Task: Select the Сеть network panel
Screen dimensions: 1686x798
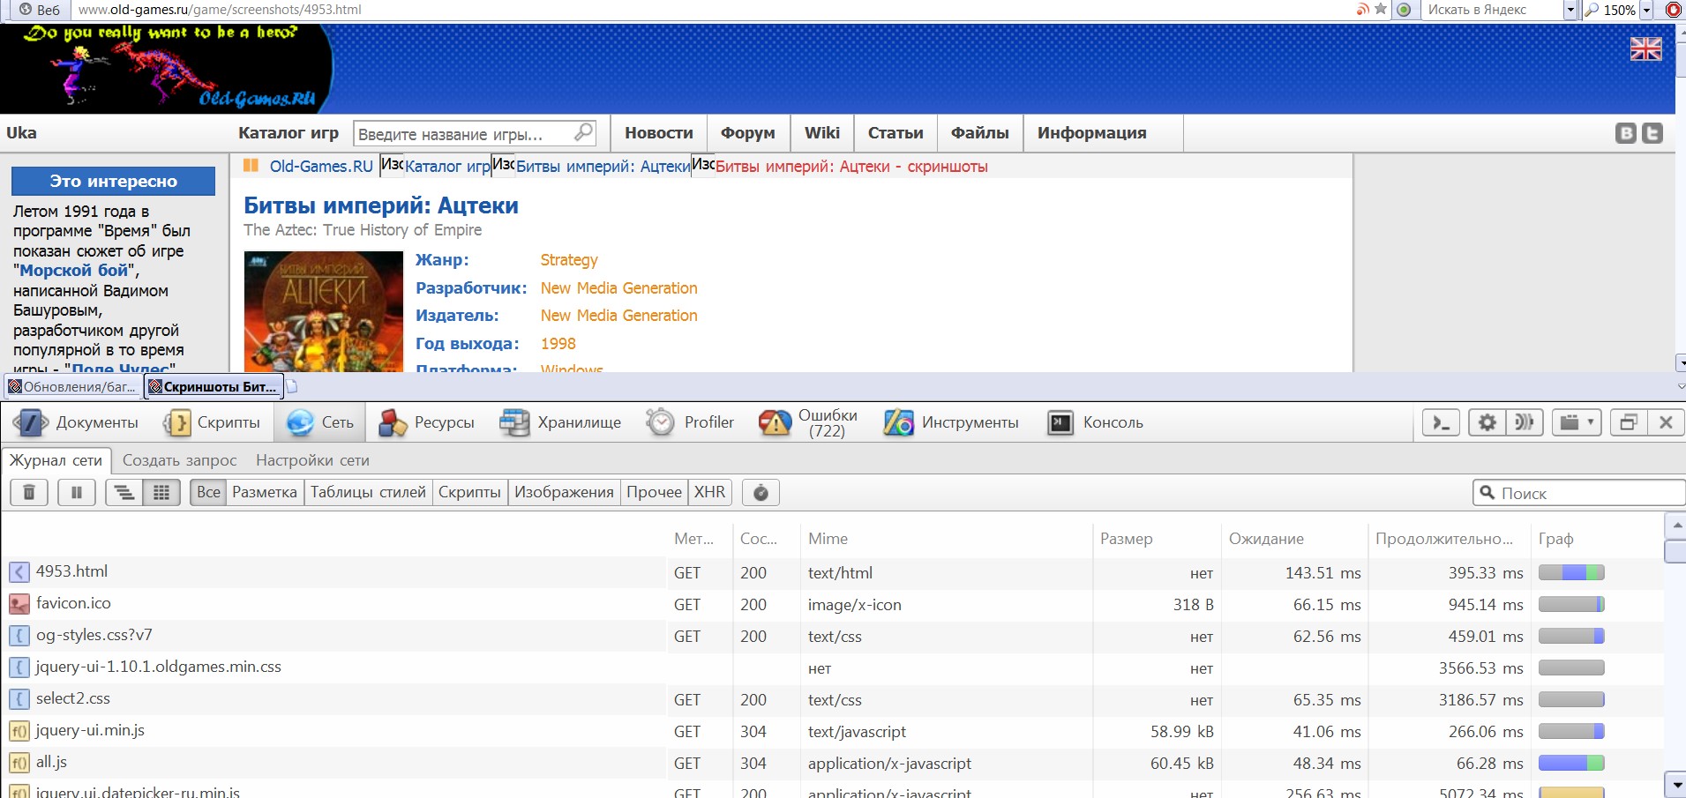Action: pos(319,422)
